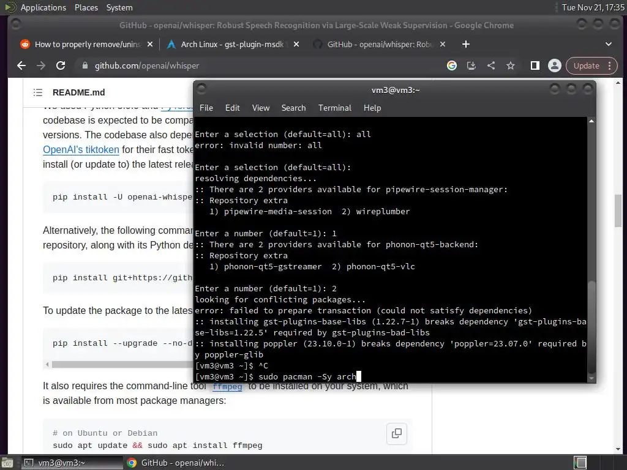Open terminal Edit menu
Viewport: 627px width, 470px height.
pyautogui.click(x=232, y=108)
